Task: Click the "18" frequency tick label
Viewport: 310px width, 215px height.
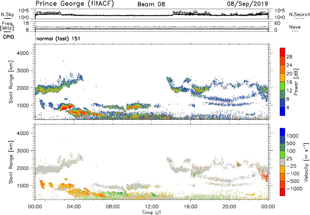Action: coord(26,23)
